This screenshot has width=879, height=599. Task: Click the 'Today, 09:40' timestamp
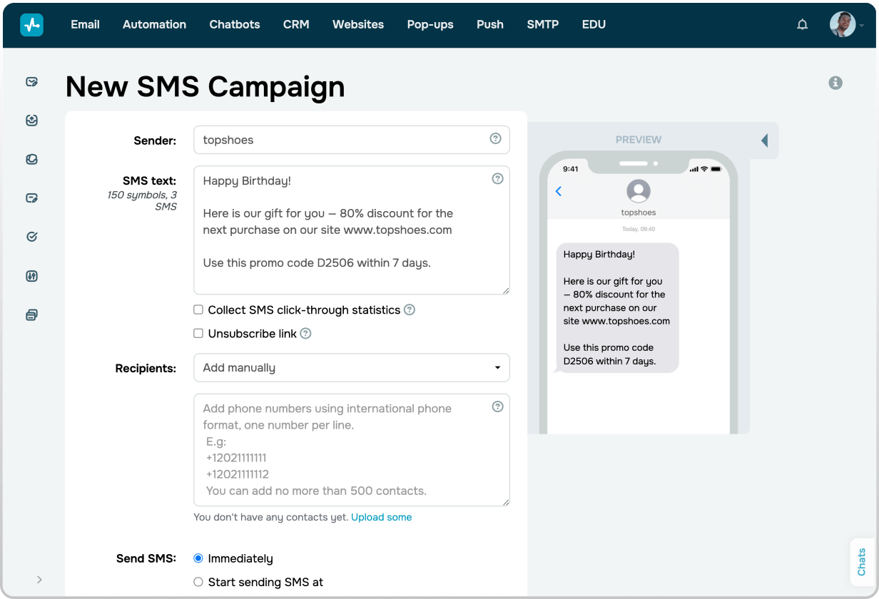(639, 229)
